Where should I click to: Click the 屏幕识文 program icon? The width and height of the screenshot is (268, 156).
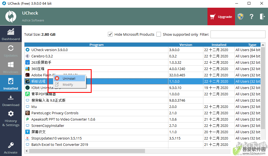27,132
